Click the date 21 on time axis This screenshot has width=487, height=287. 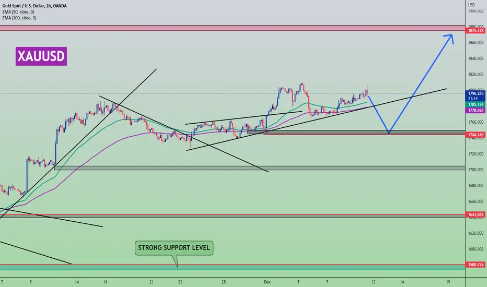pyautogui.click(x=151, y=282)
